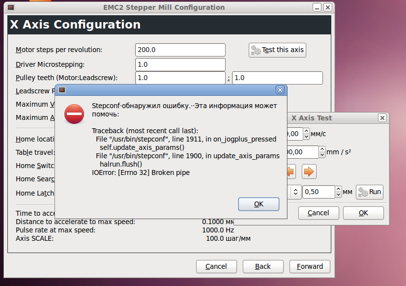406x286 pixels.
Task: Click OK in X Axis Test window
Action: (x=363, y=213)
